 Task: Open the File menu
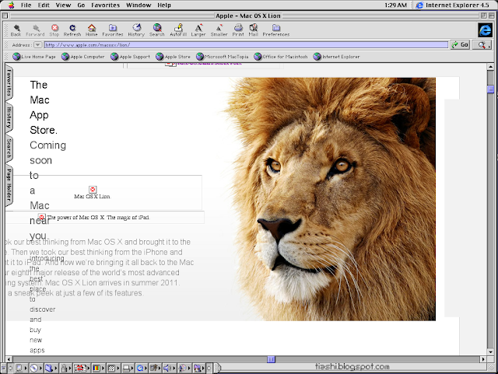tap(26, 5)
